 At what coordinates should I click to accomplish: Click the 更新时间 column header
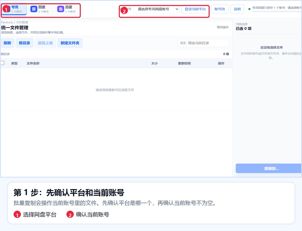point(184,63)
